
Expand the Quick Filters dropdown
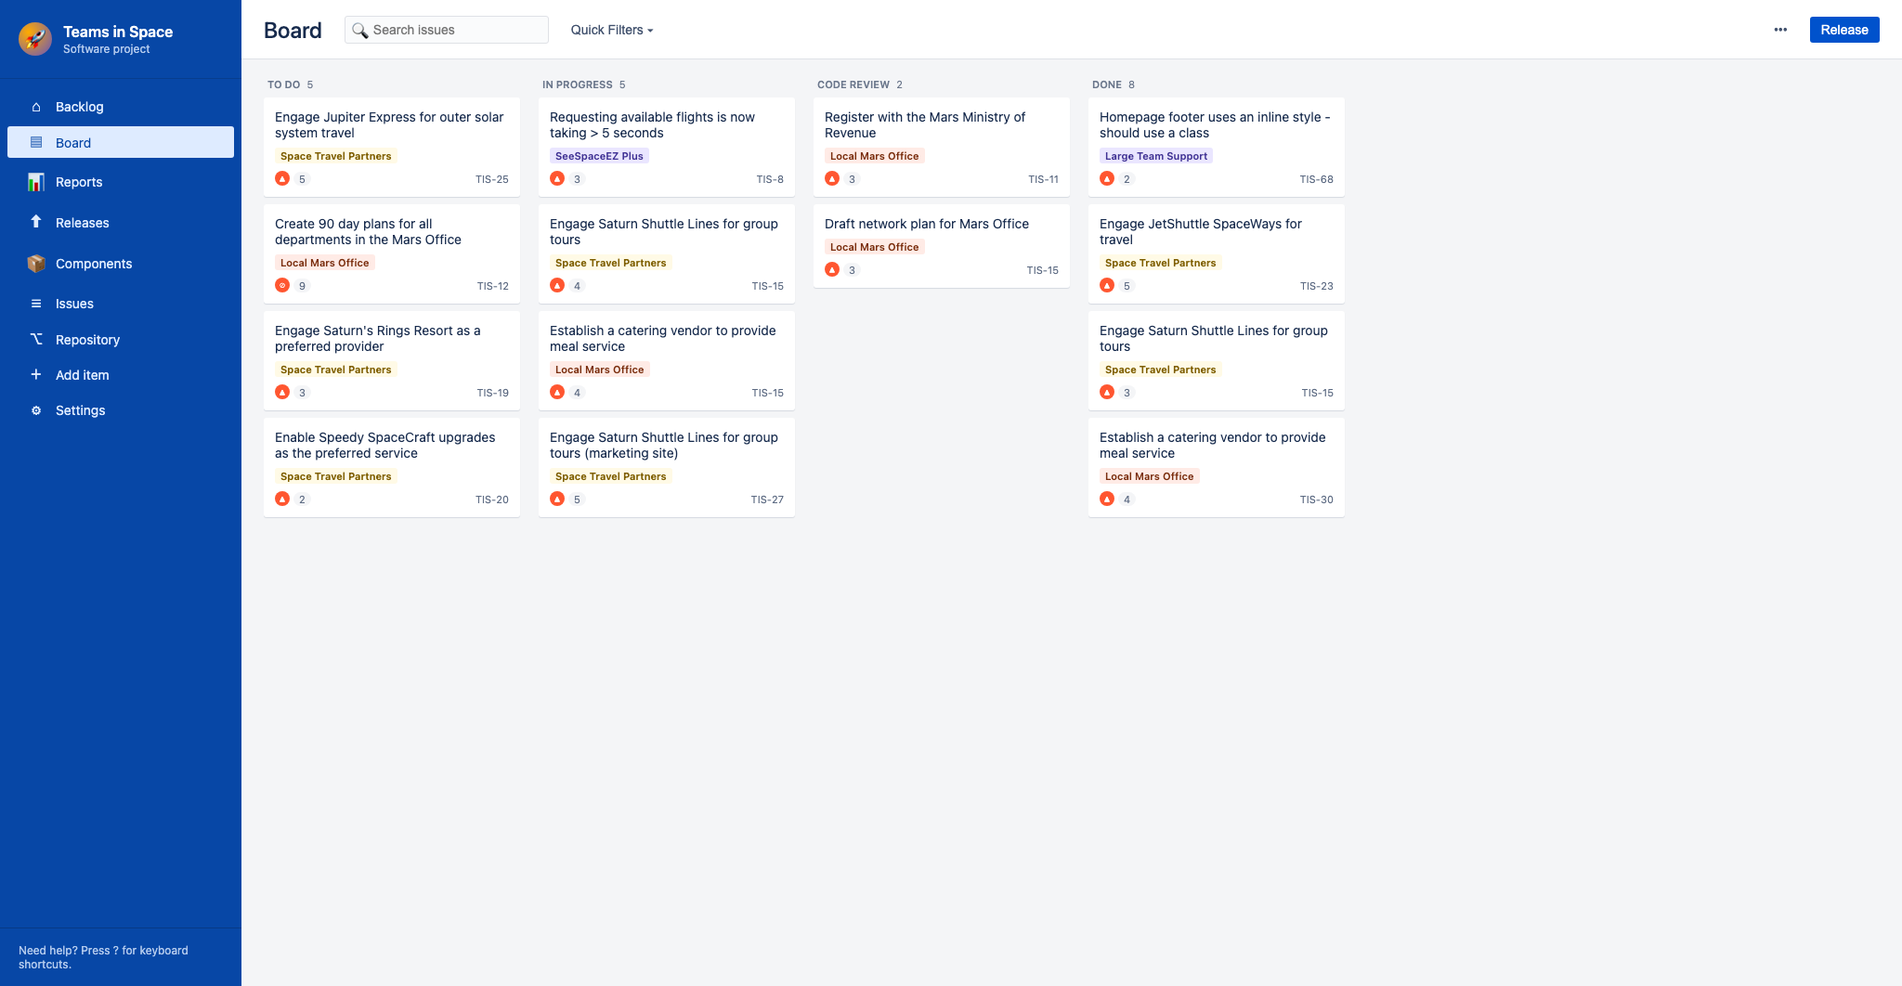611,30
